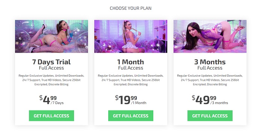263x139 pixels.
Task: Open the 3 Months plan banner image
Action: [x=210, y=36]
